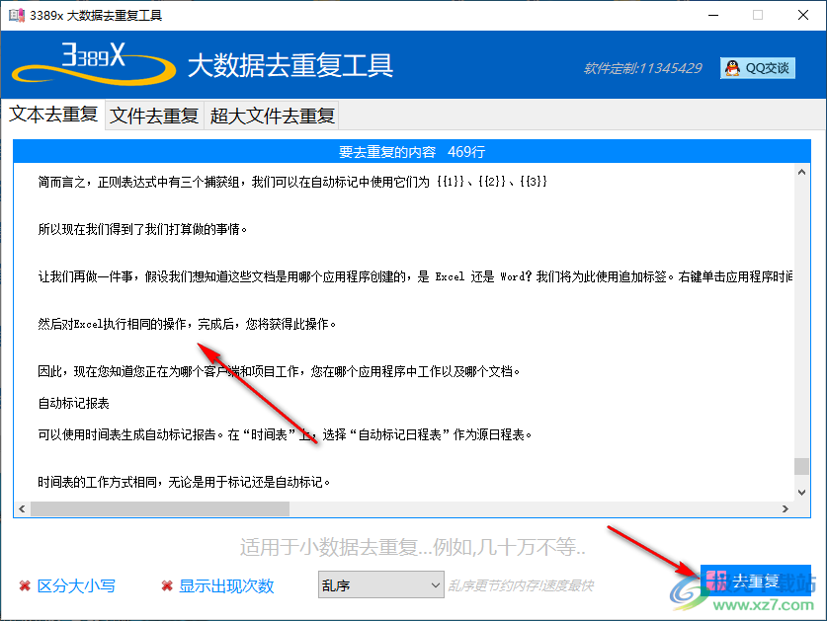Toggle 区分大小写 option
This screenshot has width=827, height=621.
tap(76, 585)
